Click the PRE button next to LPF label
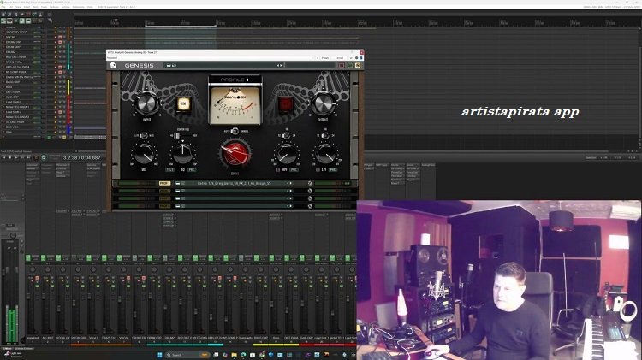This screenshot has height=360, width=642. (x=333, y=170)
